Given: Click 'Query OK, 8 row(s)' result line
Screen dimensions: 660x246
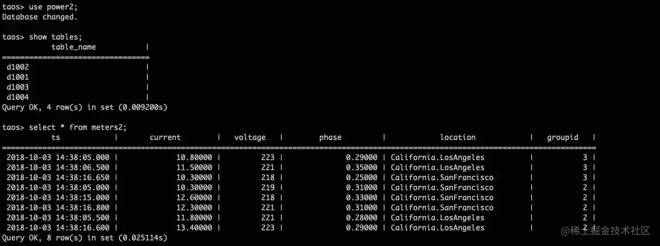Looking at the screenshot, I should tap(85, 238).
